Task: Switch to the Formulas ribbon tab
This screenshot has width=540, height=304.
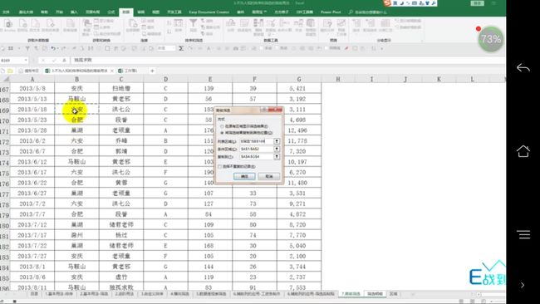Action: click(110, 12)
